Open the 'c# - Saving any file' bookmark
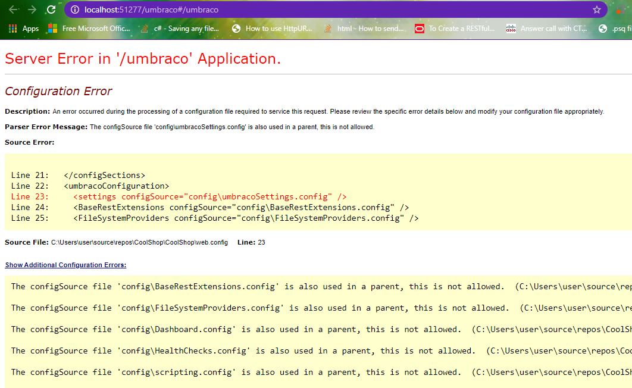Screen dimensions: 632x388 click(x=180, y=29)
